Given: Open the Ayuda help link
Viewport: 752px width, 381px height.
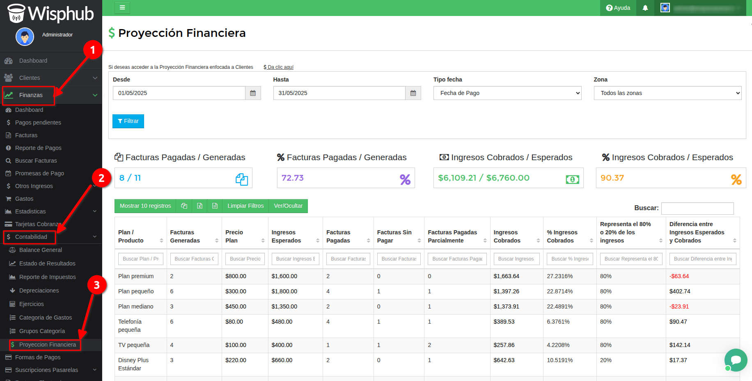Looking at the screenshot, I should (x=618, y=8).
